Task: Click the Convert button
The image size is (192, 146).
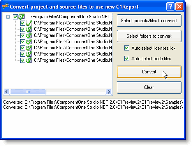Action: pos(149,72)
